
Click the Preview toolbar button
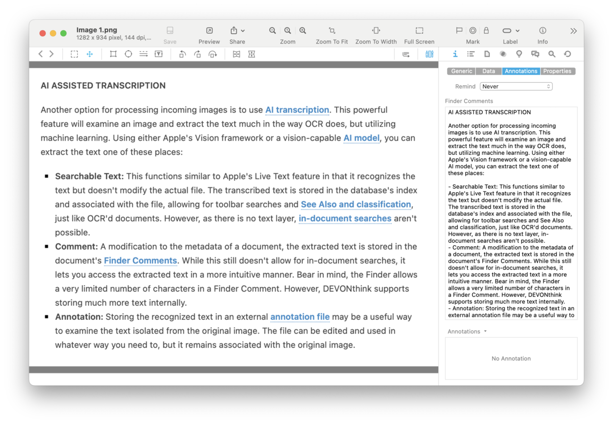[209, 31]
